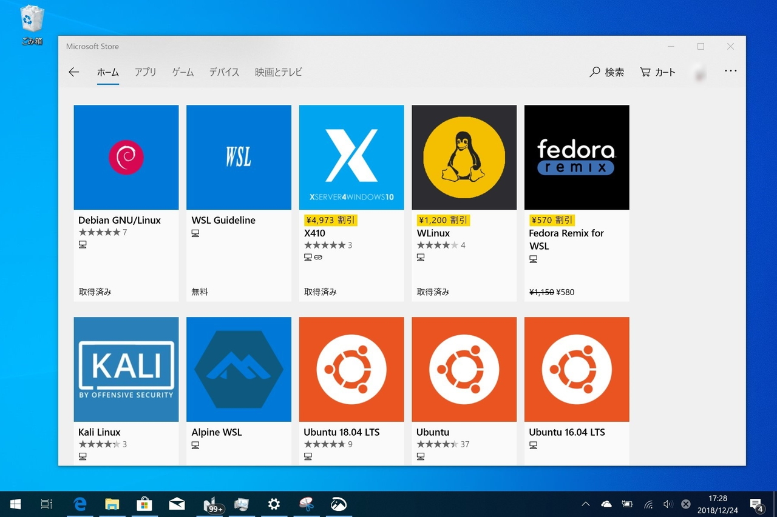777x517 pixels.
Task: Open the Store search
Action: [x=606, y=72]
